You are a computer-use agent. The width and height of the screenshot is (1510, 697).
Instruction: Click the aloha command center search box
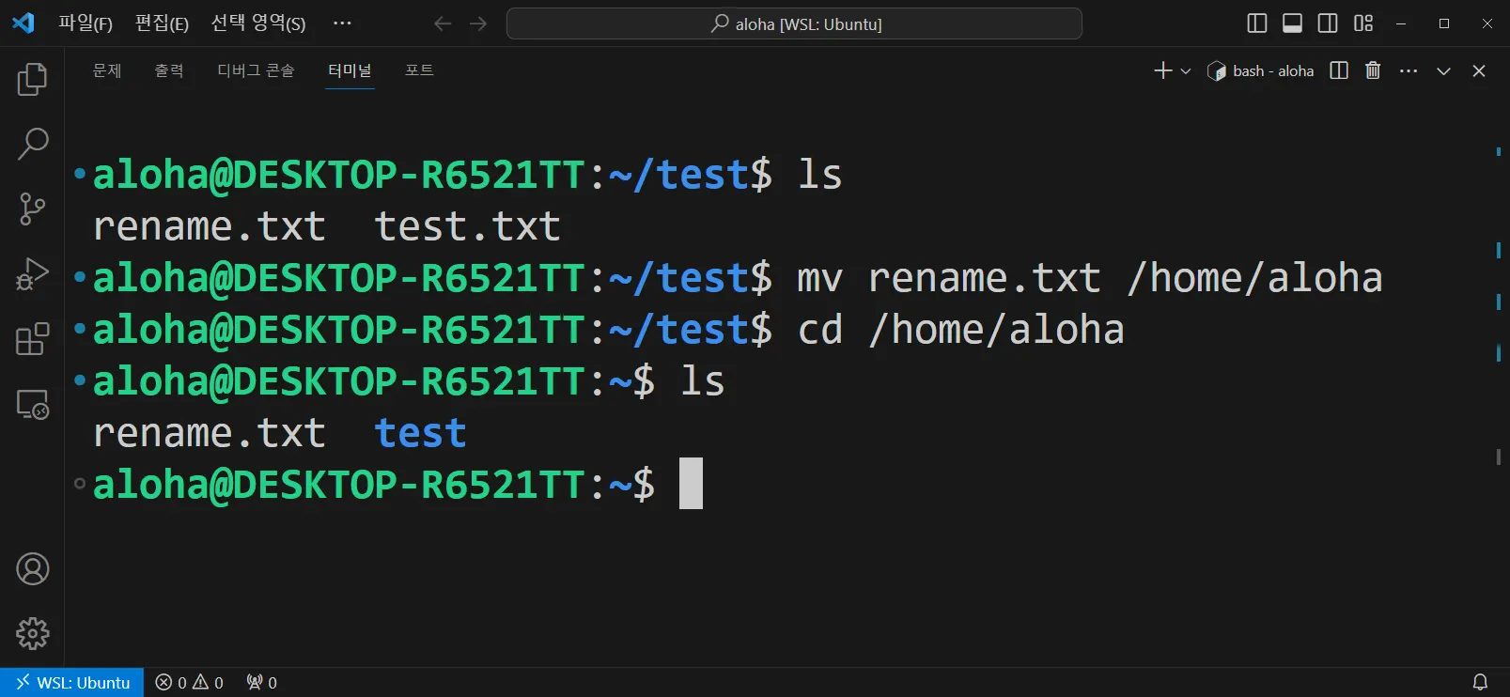click(794, 23)
